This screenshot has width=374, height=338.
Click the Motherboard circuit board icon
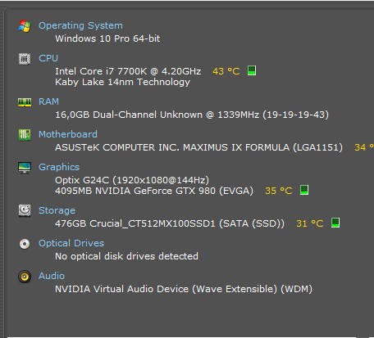[x=25, y=135]
